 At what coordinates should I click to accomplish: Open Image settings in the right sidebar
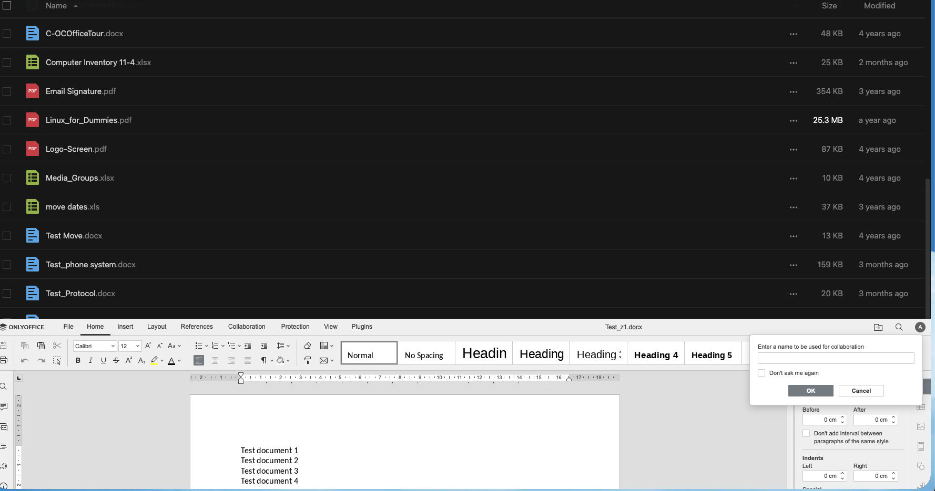921,426
